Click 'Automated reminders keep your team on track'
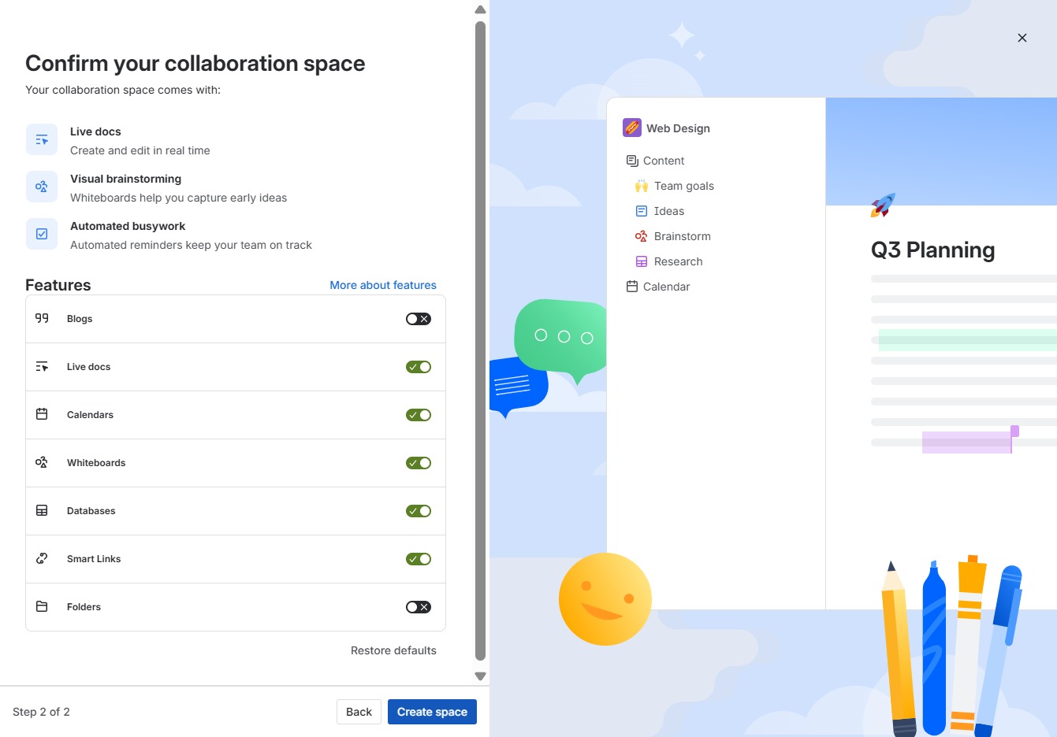 pyautogui.click(x=192, y=245)
